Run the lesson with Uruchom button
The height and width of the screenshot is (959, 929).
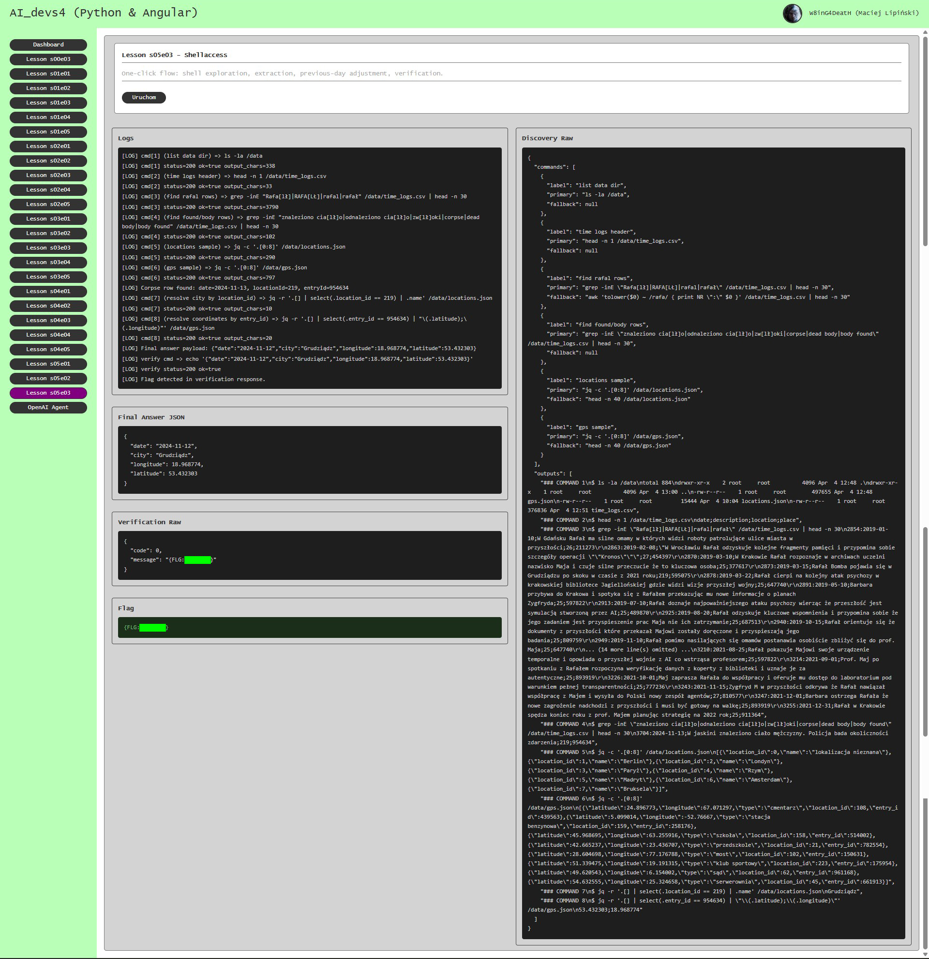143,97
